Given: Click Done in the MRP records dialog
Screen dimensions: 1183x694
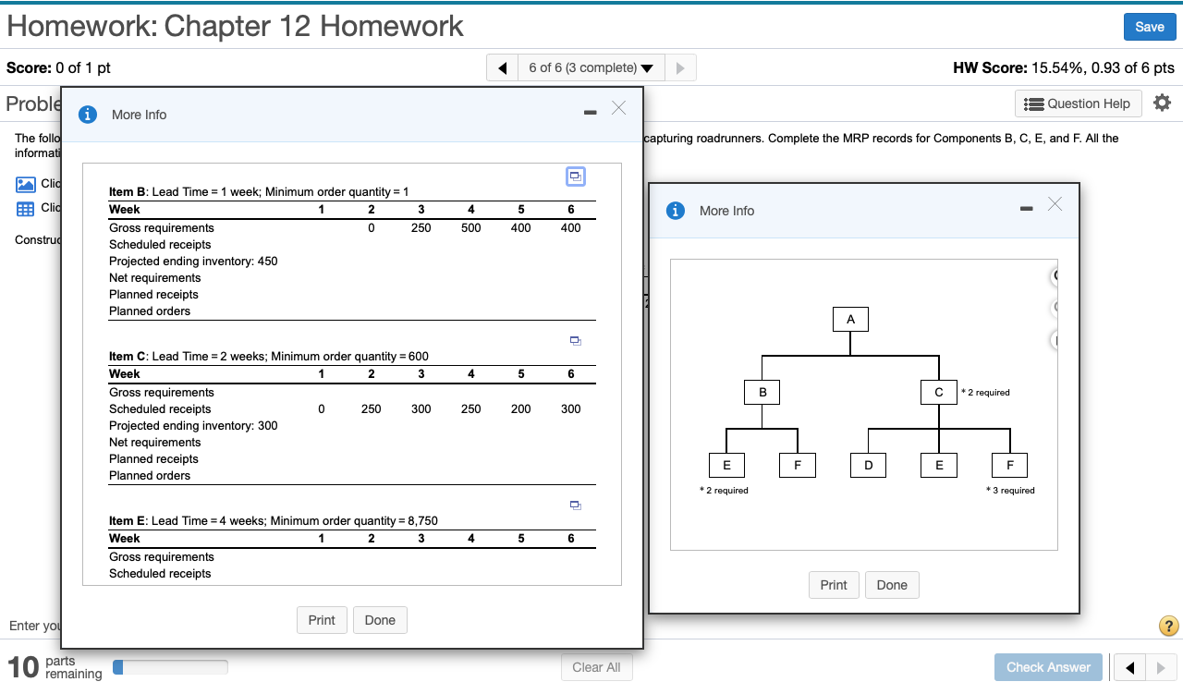Looking at the screenshot, I should [x=380, y=620].
